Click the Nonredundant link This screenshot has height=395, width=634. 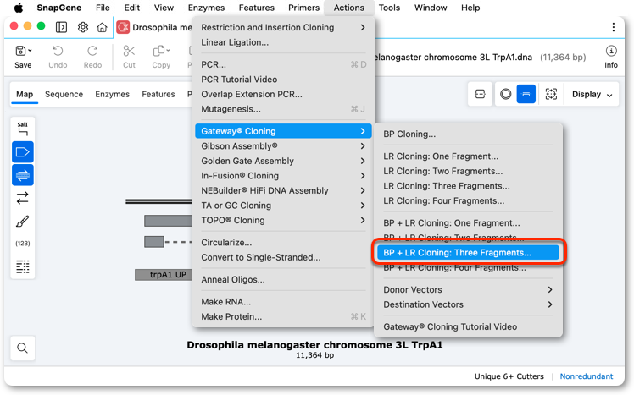[587, 376]
